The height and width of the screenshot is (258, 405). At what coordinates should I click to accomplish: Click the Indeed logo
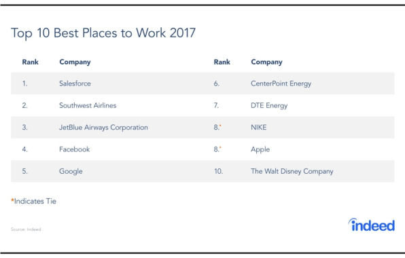point(372,225)
